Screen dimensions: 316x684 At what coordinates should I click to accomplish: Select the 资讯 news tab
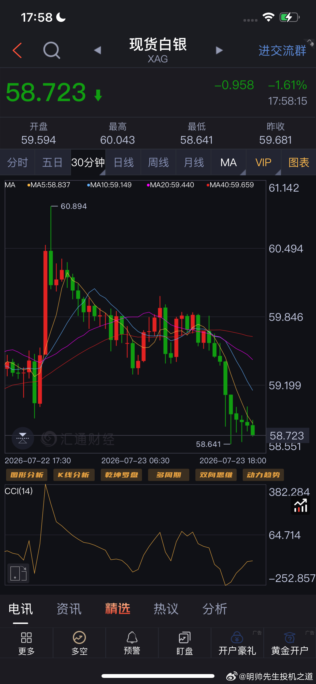coord(69,609)
